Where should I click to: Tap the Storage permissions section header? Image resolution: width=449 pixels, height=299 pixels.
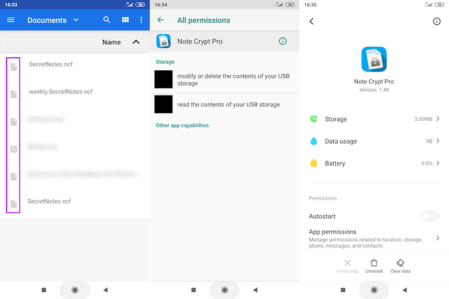(x=165, y=62)
